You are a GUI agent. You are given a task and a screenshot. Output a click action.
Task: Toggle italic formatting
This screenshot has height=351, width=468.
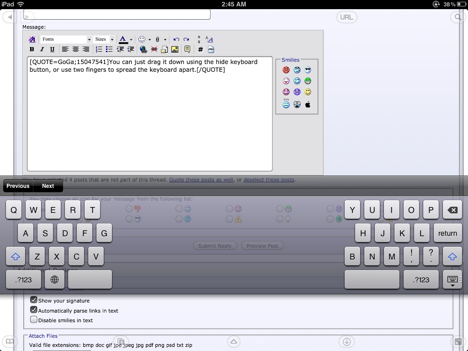(42, 49)
